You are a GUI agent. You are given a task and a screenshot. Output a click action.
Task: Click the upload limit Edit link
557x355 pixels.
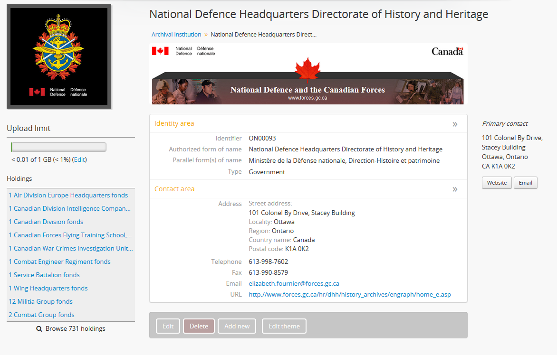[x=79, y=160]
